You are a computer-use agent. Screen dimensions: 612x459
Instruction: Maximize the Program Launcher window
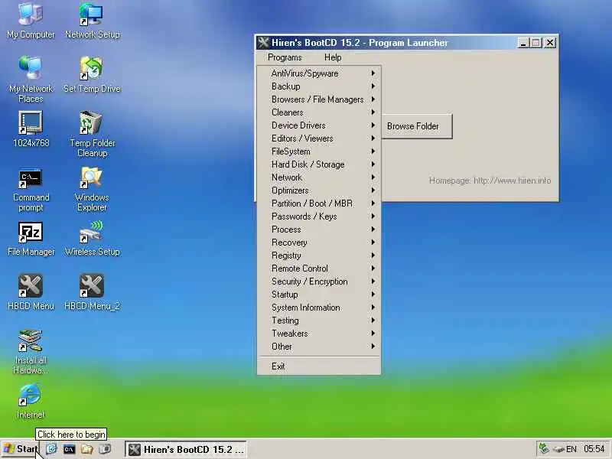pos(536,43)
